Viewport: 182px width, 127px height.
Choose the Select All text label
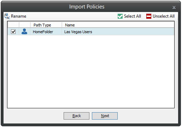point(133,16)
